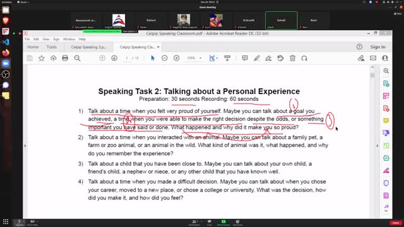Click the green Share Screen button
The width and height of the screenshot is (404, 227).
tap(223, 223)
